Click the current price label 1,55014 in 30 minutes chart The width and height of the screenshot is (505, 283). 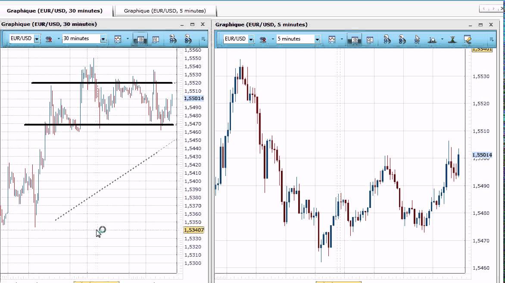[x=194, y=99]
